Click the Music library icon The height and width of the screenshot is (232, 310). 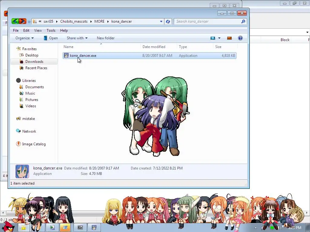click(21, 93)
